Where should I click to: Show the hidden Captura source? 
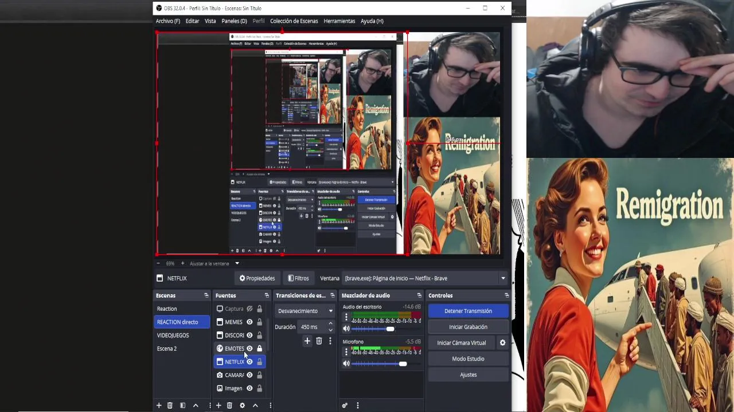[249, 308]
